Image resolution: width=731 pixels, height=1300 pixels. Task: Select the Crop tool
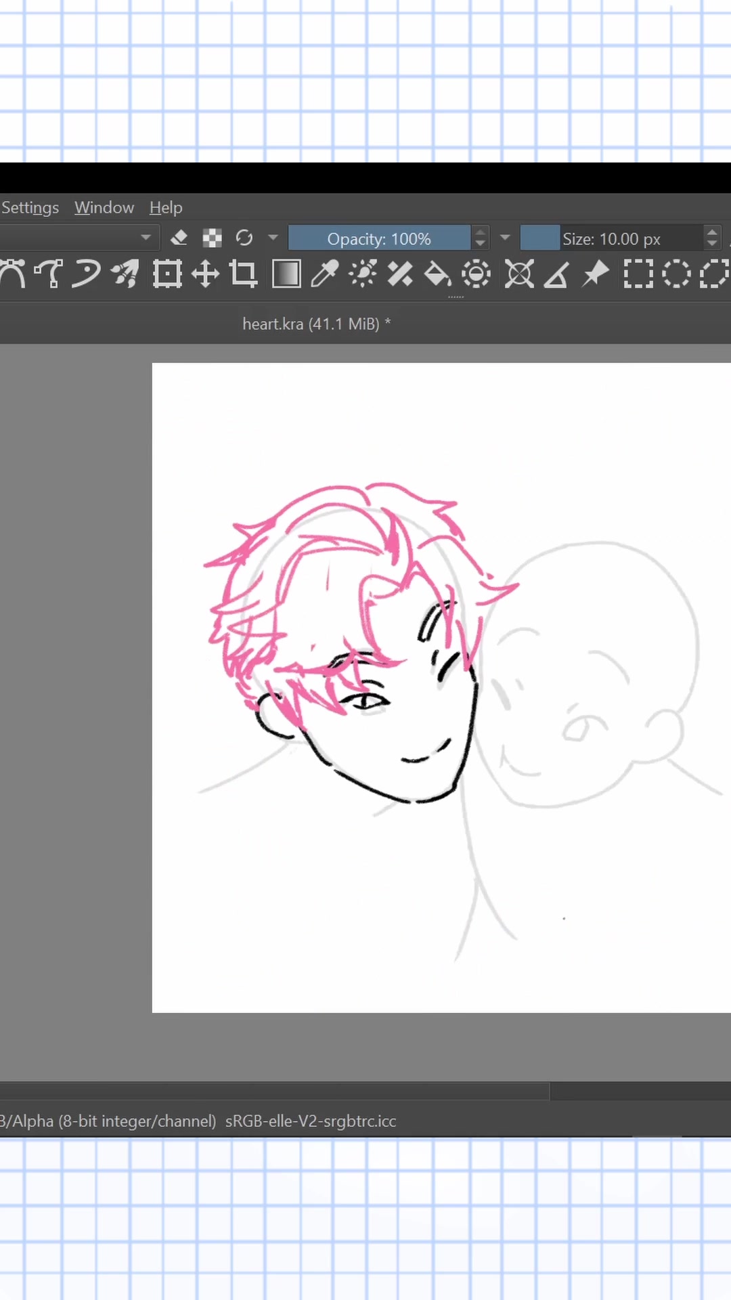[244, 274]
